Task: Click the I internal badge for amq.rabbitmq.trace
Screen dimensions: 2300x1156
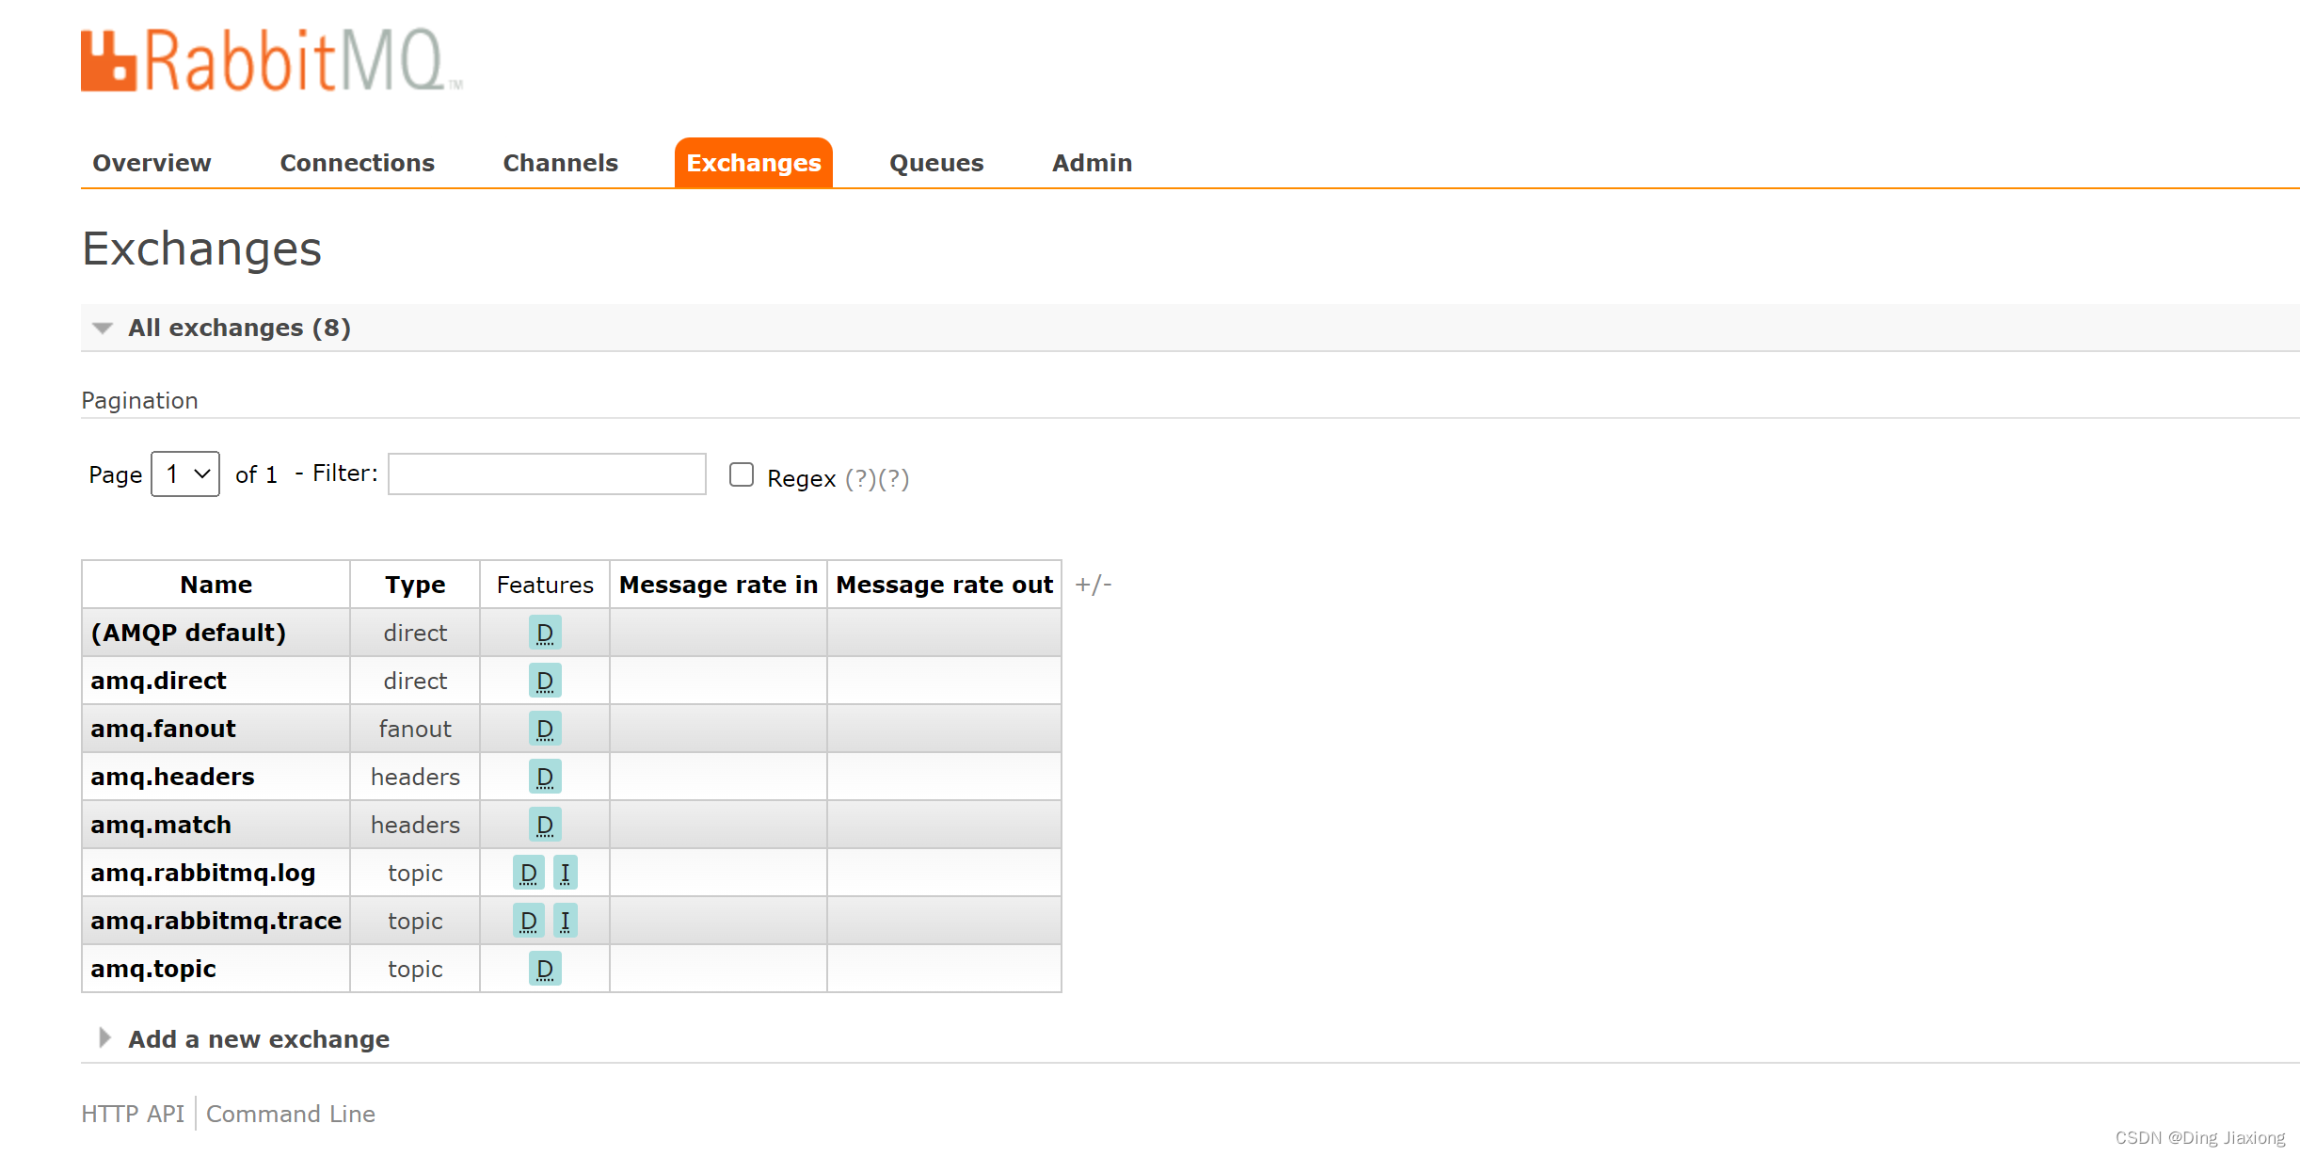Action: (x=565, y=921)
